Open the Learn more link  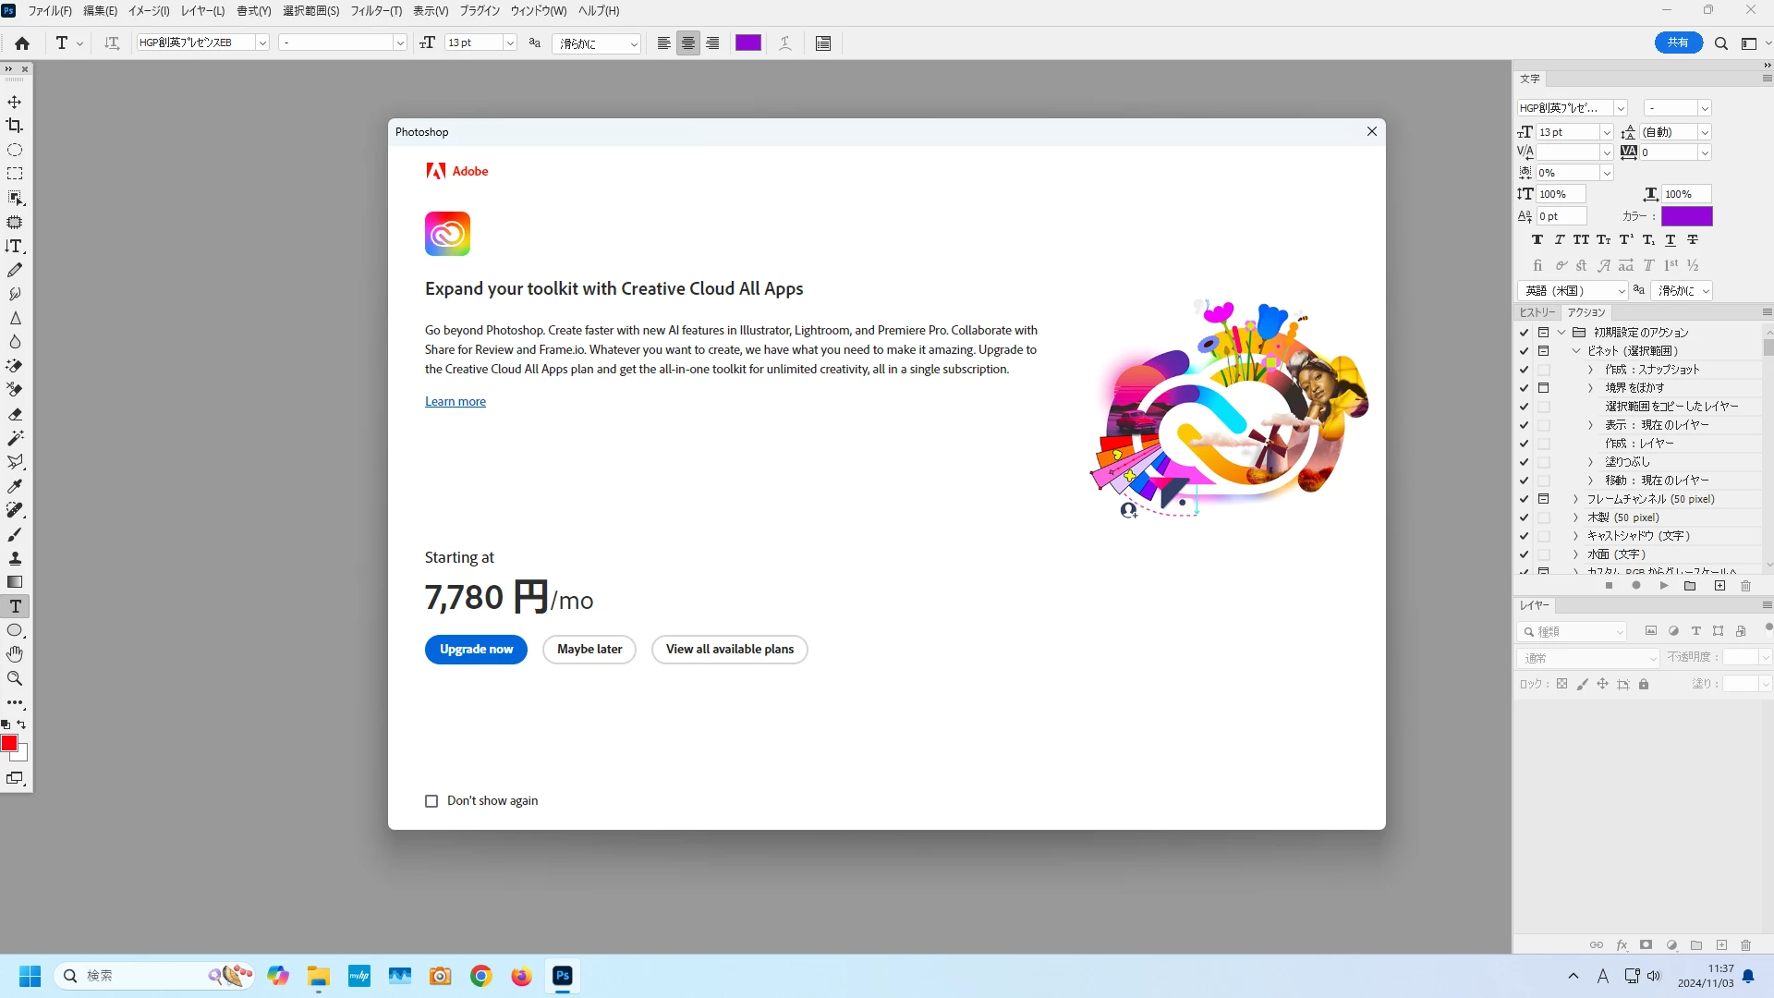tap(455, 402)
